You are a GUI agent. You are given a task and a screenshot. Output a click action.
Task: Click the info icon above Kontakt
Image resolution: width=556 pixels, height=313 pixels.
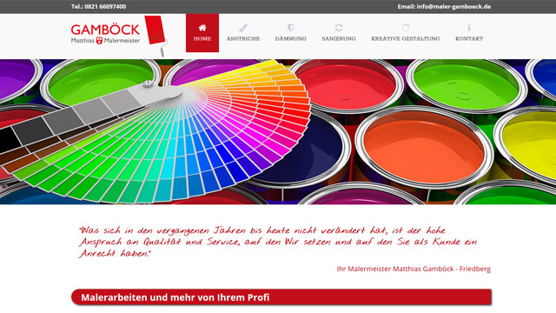(x=469, y=28)
